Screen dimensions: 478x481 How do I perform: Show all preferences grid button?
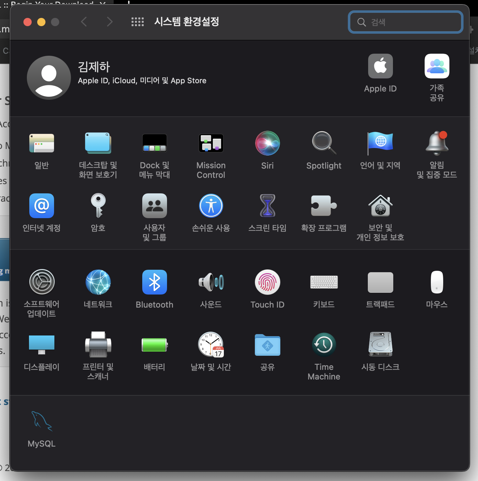tap(138, 22)
